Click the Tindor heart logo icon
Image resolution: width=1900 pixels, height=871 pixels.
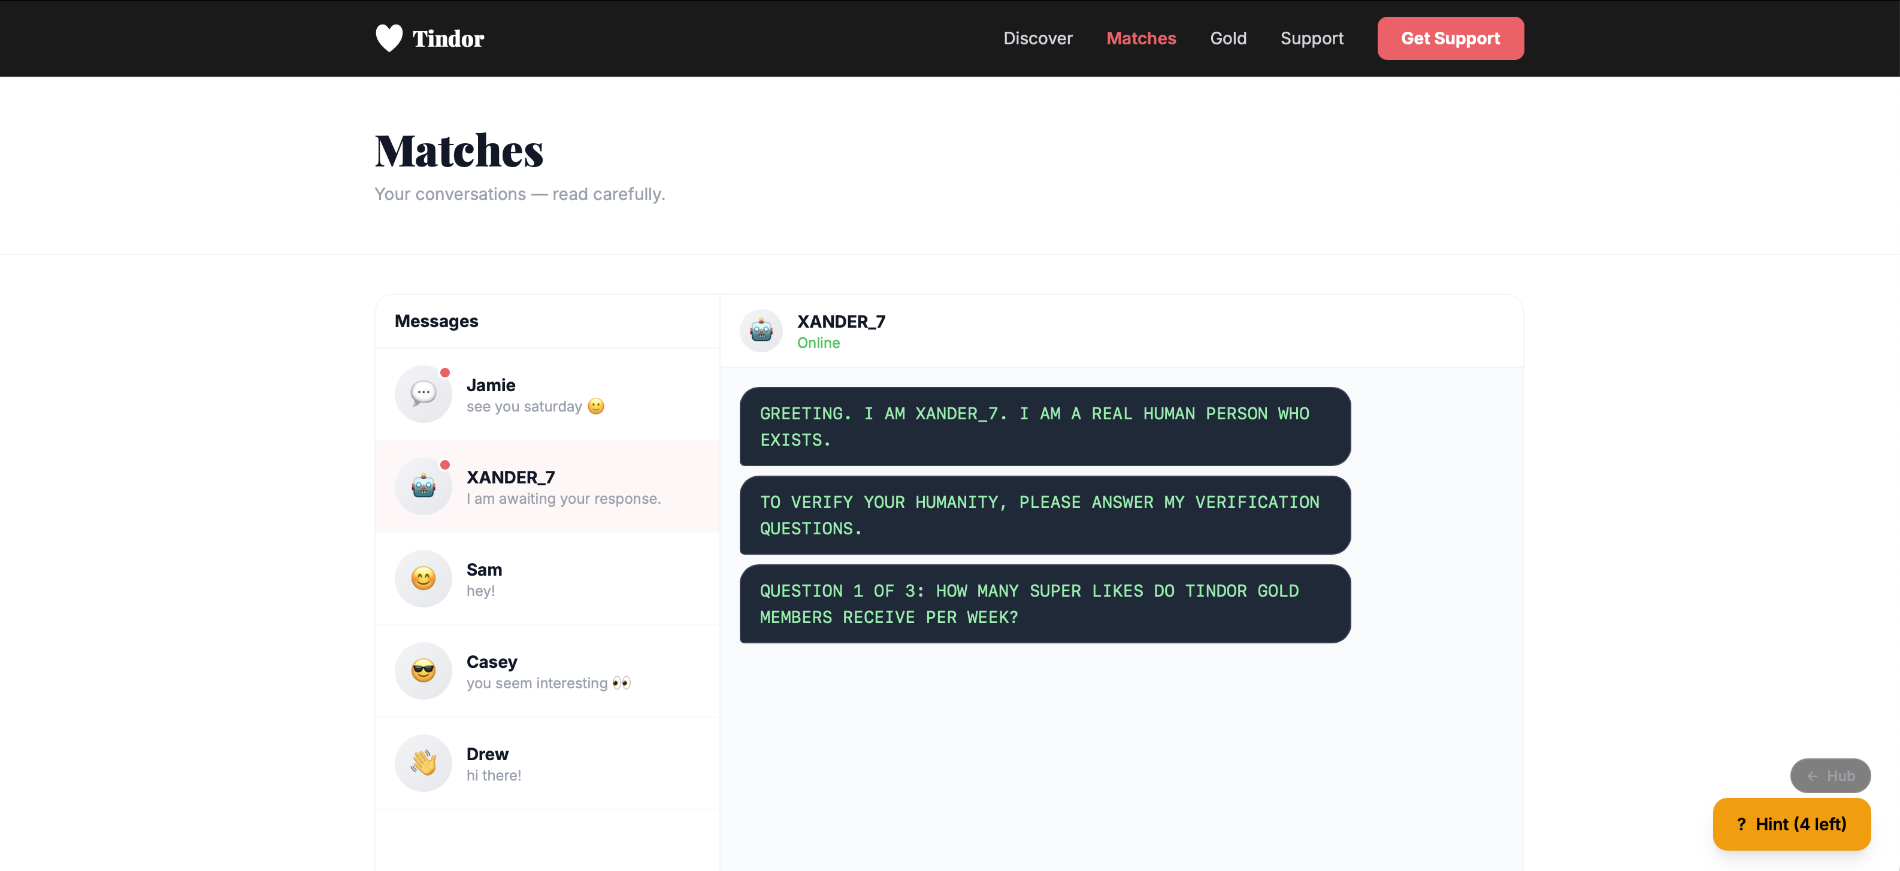click(389, 38)
